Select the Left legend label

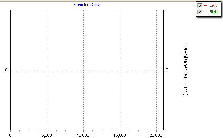tap(213, 5)
